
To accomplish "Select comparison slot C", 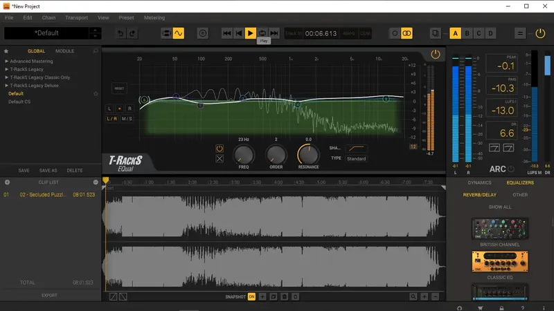I will [479, 33].
